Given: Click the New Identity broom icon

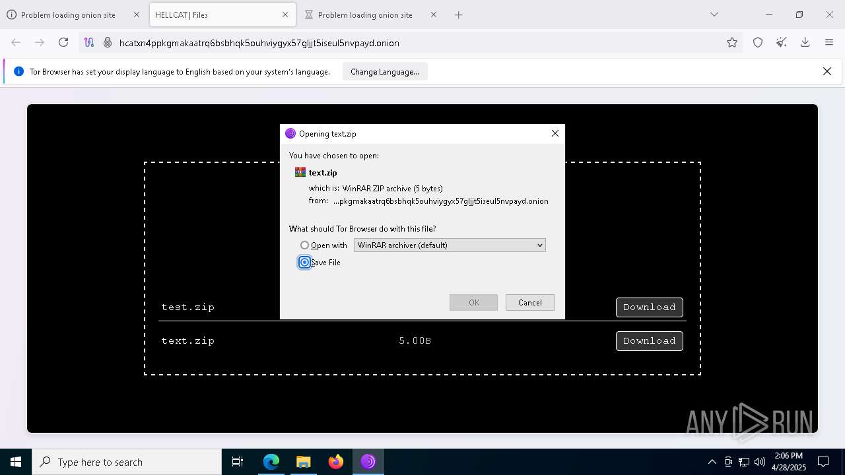Looking at the screenshot, I should [782, 43].
